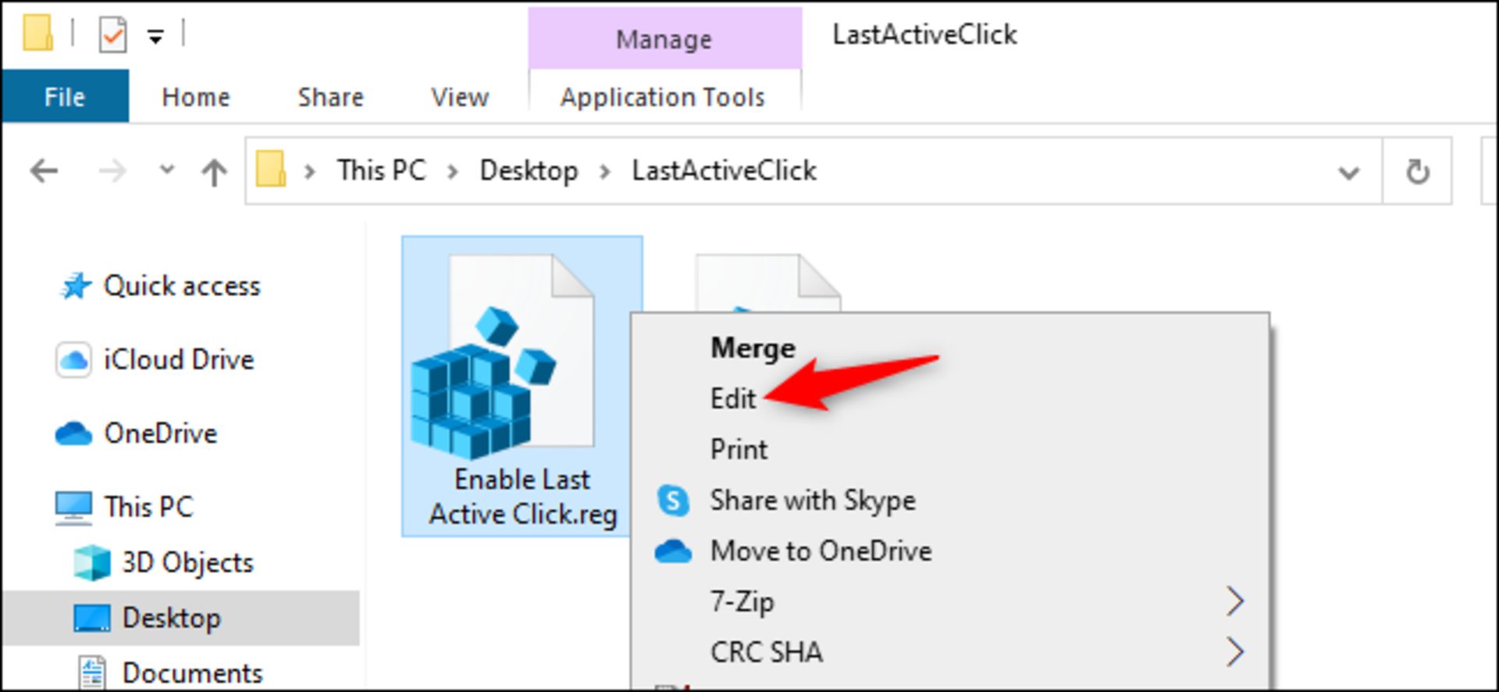This screenshot has height=692, width=1499.
Task: Click the Skype icon in context menu
Action: [673, 501]
